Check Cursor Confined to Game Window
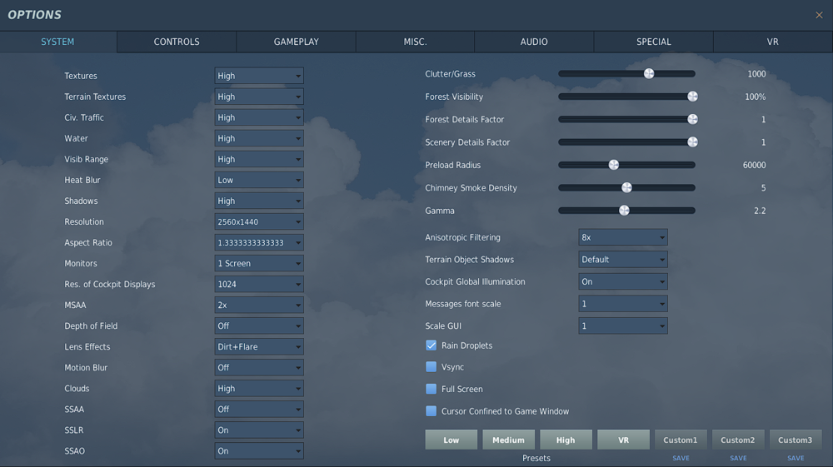833x467 pixels. (431, 411)
